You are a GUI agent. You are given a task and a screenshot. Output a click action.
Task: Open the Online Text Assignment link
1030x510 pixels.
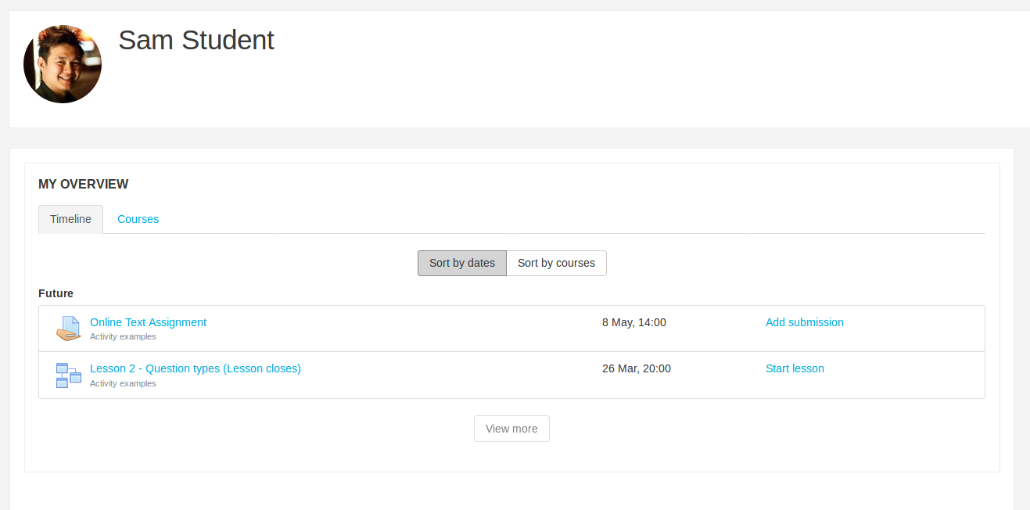coord(148,322)
